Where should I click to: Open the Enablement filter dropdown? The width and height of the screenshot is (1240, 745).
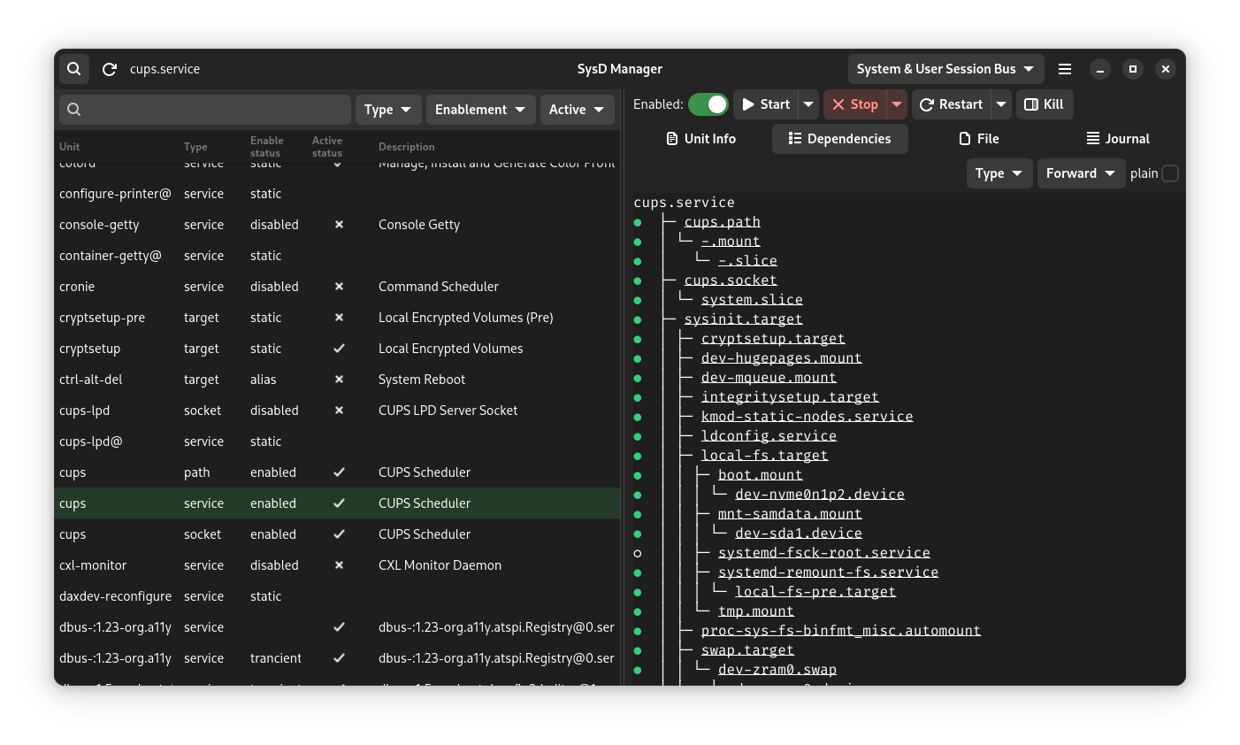point(480,110)
